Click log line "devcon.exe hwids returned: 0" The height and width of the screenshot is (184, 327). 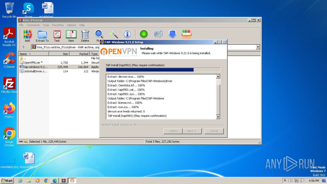point(126,111)
